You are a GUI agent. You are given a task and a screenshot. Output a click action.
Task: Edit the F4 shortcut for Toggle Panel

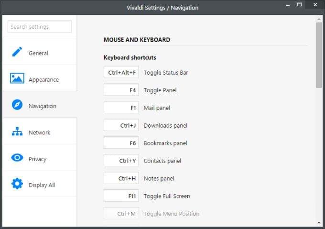(x=121, y=90)
